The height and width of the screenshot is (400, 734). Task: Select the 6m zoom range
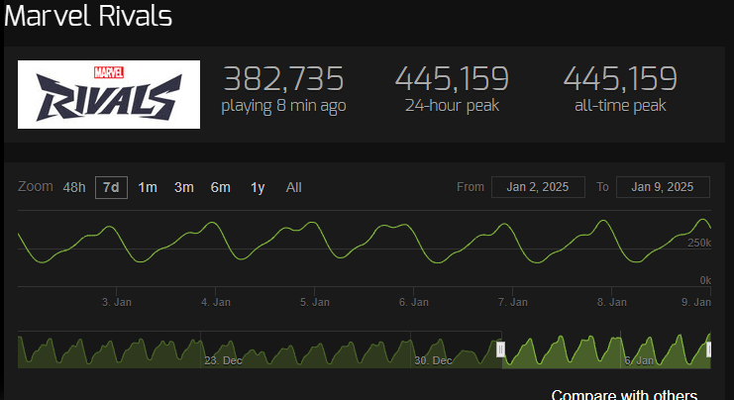[x=221, y=187]
